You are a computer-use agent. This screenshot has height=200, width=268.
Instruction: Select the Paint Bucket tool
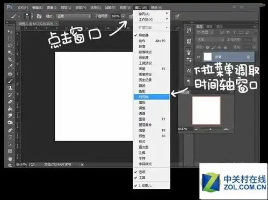(x=10, y=109)
